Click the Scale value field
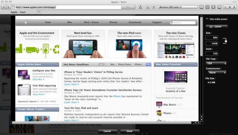The height and width of the screenshot is (135, 238). (212, 54)
